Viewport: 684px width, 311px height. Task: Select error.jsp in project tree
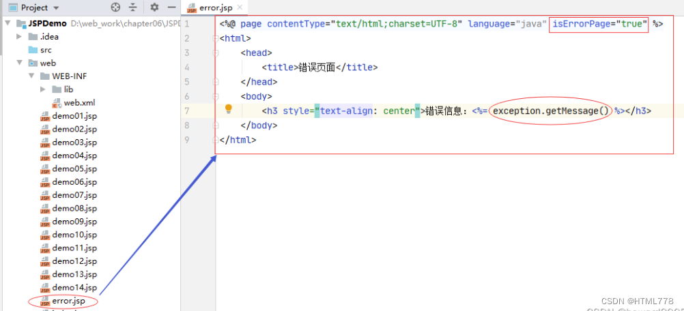tap(68, 301)
